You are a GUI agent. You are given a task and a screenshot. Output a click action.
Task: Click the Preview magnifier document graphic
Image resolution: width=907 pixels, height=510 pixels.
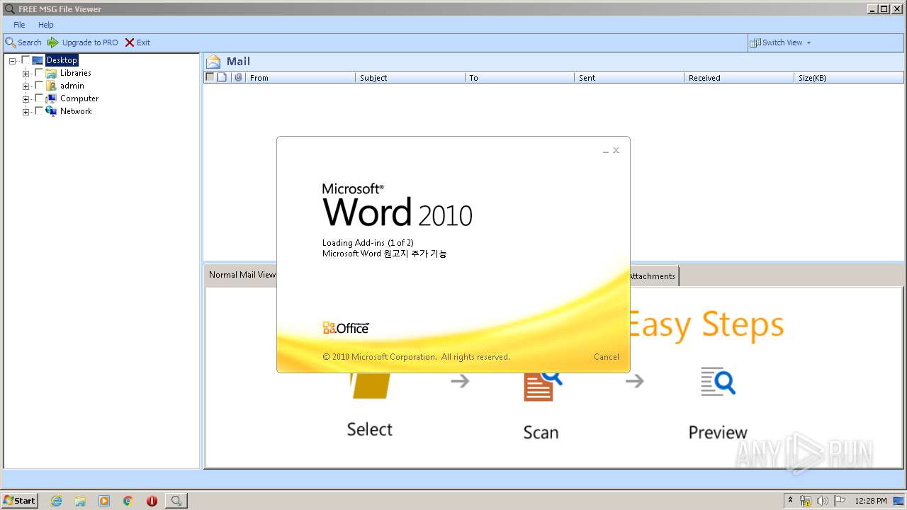[718, 381]
